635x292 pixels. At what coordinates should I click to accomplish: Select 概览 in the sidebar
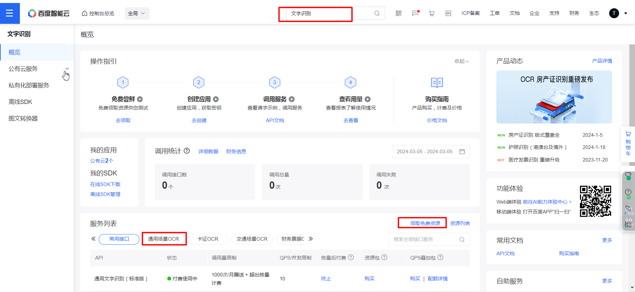(37, 52)
